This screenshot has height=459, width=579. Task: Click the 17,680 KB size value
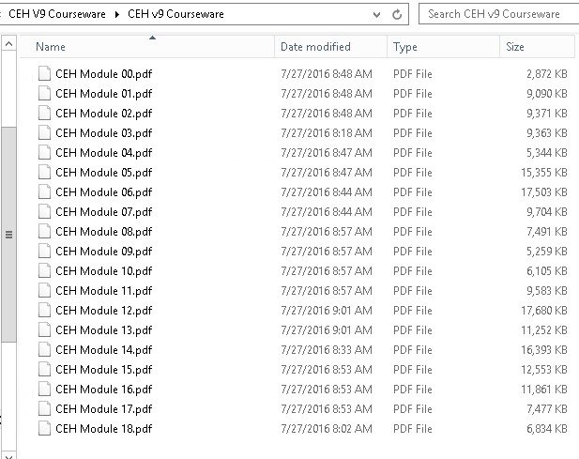544,311
